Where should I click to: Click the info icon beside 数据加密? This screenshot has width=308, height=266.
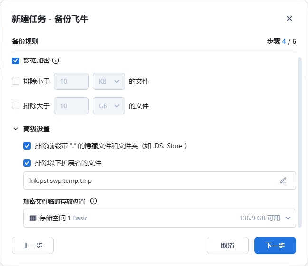pos(56,60)
